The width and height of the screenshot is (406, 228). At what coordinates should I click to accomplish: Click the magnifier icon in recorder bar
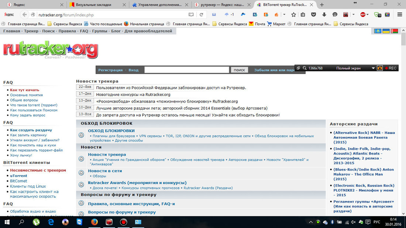[304, 68]
